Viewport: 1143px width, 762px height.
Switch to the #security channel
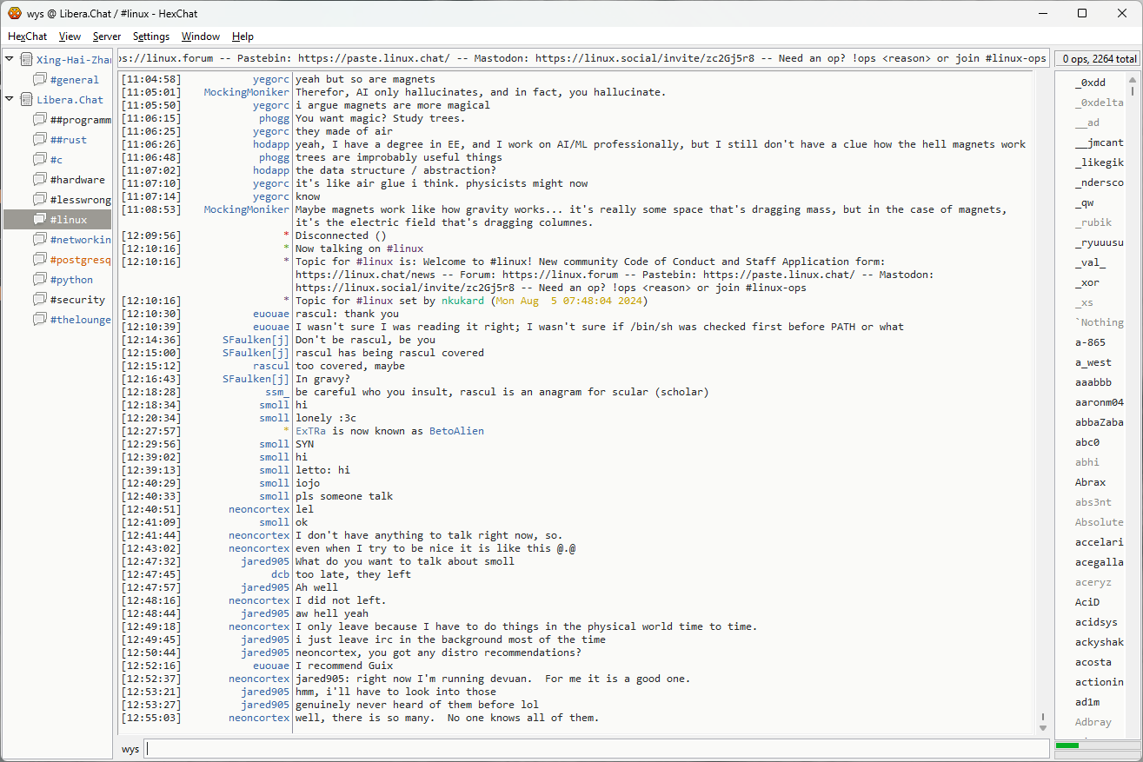pyautogui.click(x=77, y=300)
